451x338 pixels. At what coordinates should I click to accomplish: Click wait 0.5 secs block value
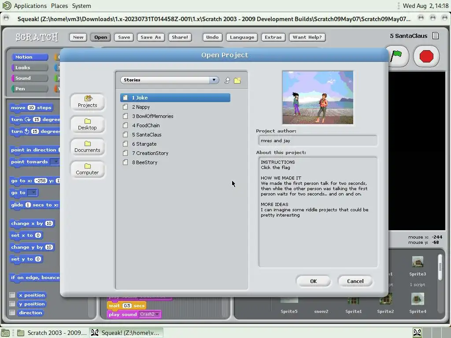click(127, 305)
